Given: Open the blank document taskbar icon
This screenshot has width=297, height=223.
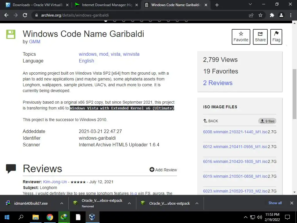Looking at the screenshot, I should [x=78, y=217].
